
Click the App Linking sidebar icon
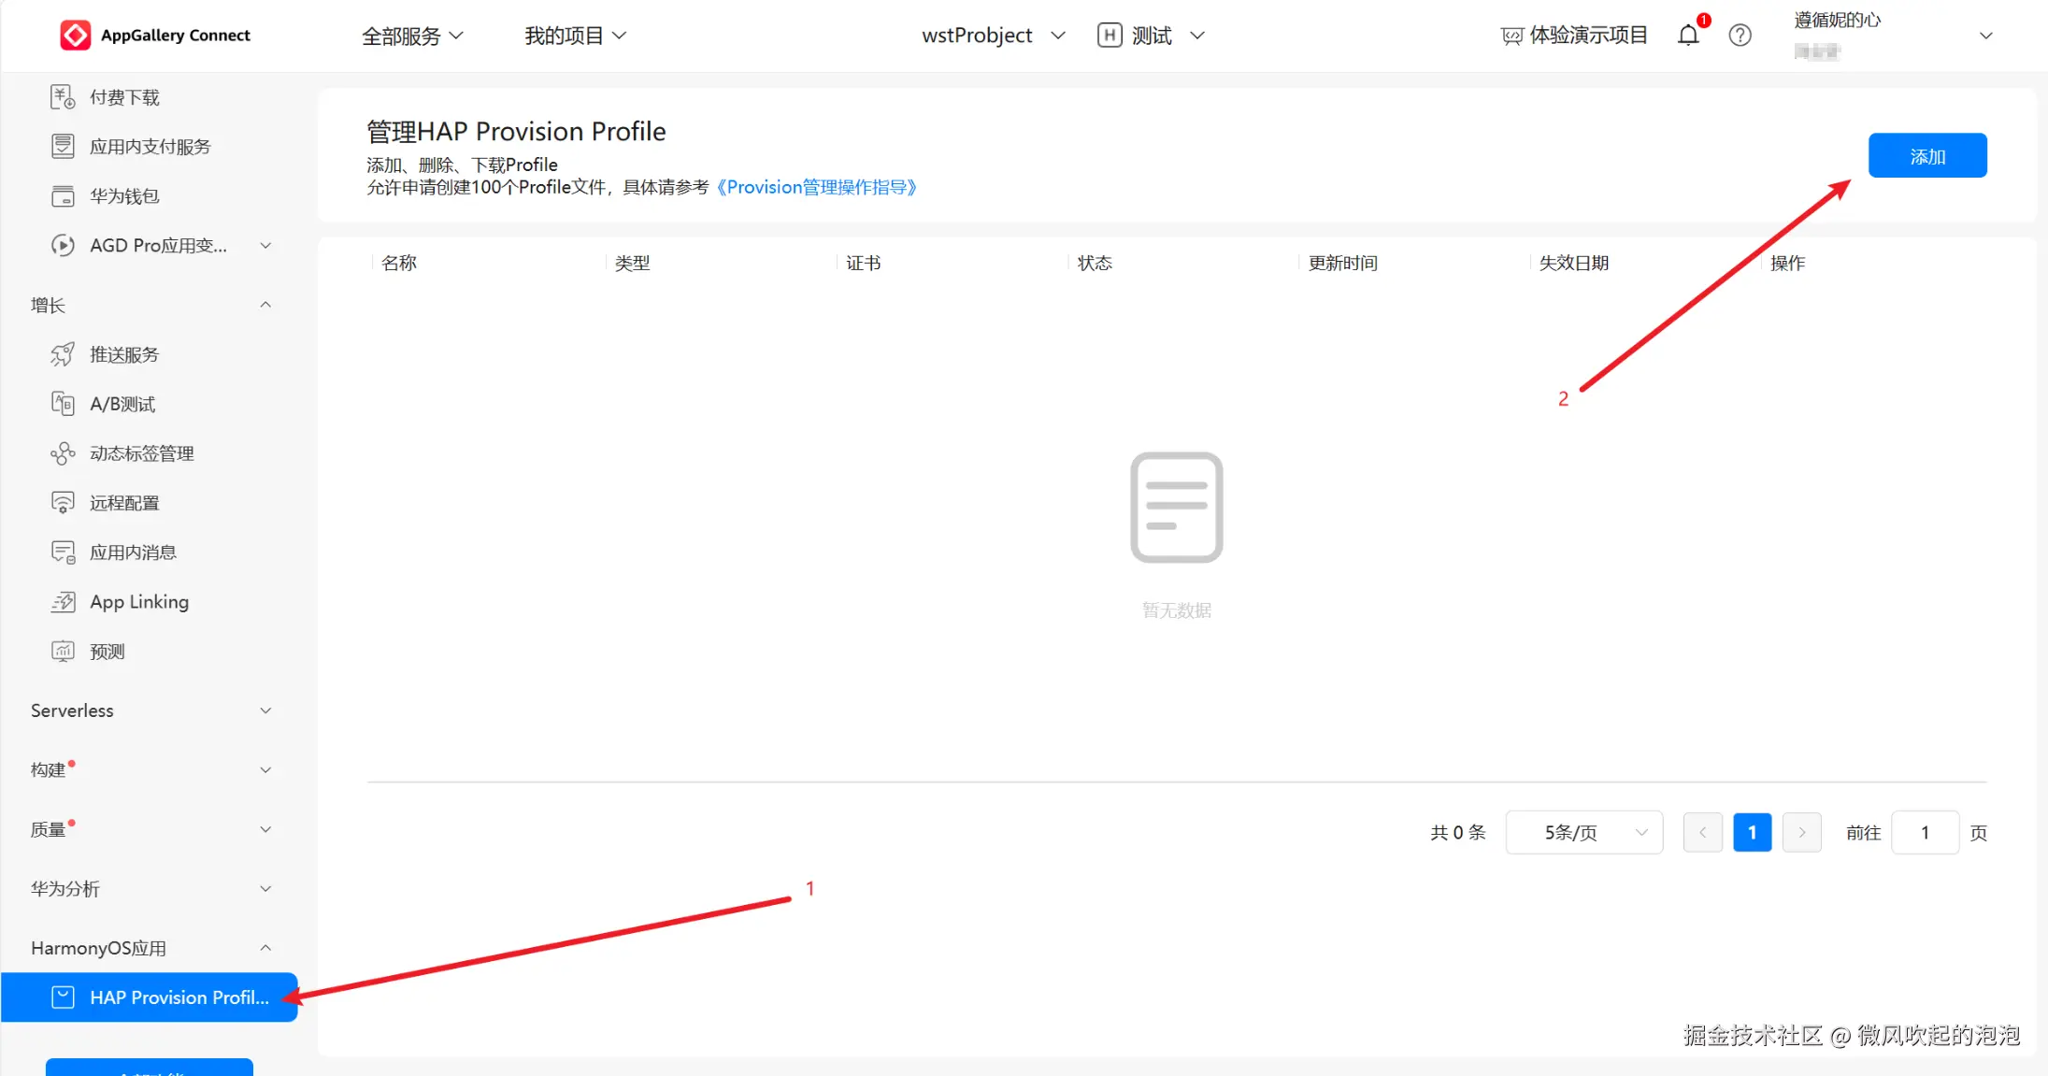pyautogui.click(x=63, y=602)
